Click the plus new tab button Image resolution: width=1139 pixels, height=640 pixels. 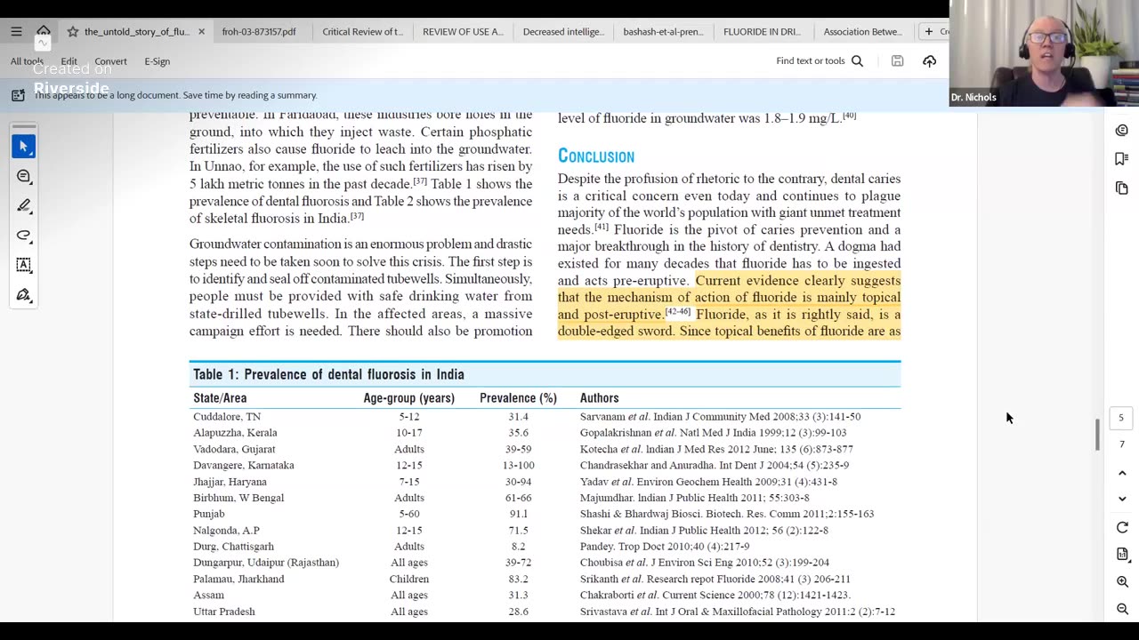pyautogui.click(x=928, y=31)
